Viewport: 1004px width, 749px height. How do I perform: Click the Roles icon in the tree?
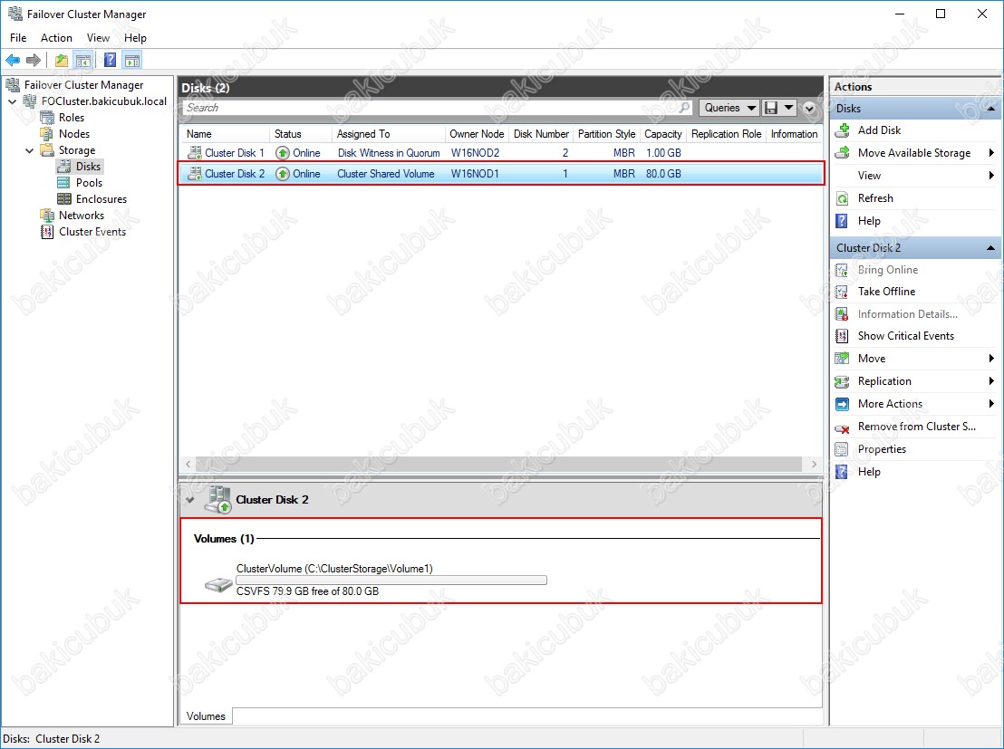coord(47,118)
